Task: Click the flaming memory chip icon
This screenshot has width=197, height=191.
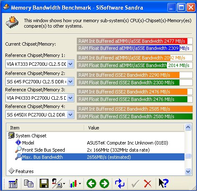Action: (12, 22)
